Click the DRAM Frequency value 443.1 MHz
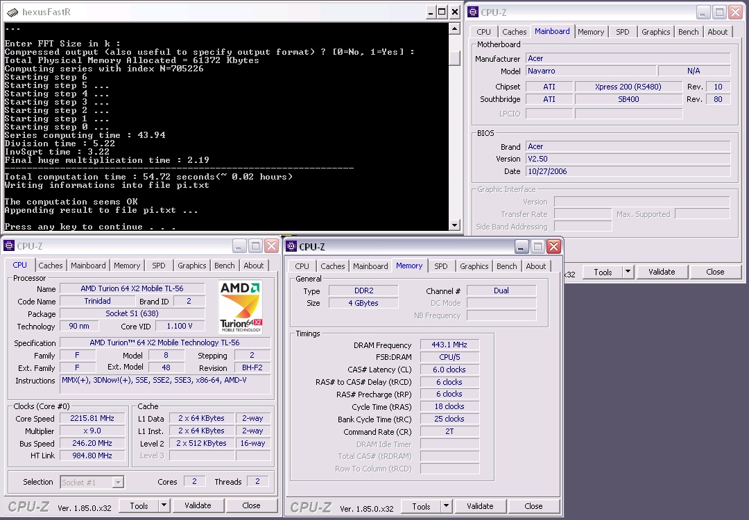749x520 pixels. point(449,345)
